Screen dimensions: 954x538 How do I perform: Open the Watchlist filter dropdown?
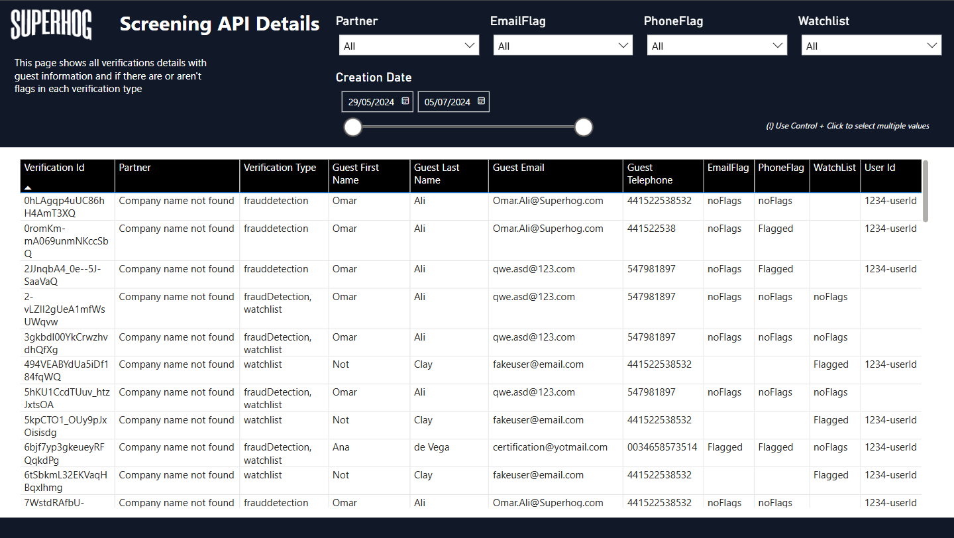871,46
